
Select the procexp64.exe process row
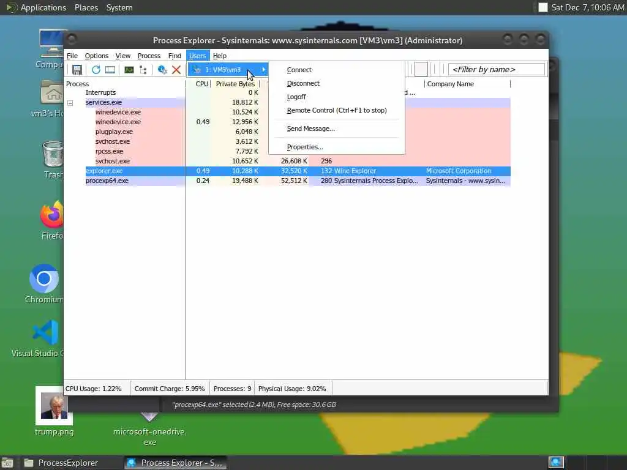(288, 181)
